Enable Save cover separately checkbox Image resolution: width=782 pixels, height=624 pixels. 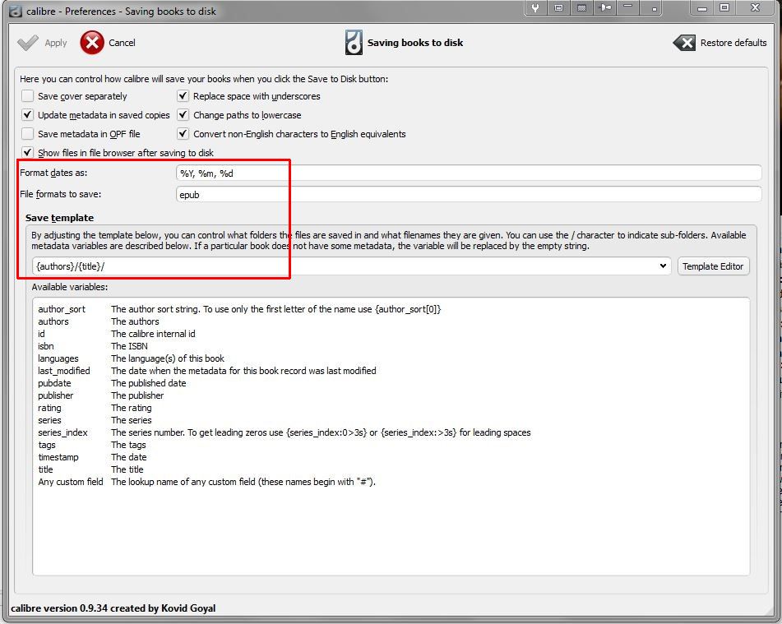click(x=28, y=95)
